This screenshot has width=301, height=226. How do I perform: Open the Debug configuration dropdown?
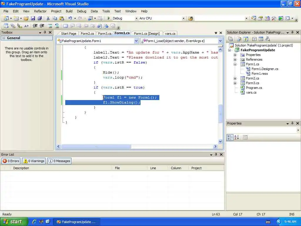[x=136, y=18]
